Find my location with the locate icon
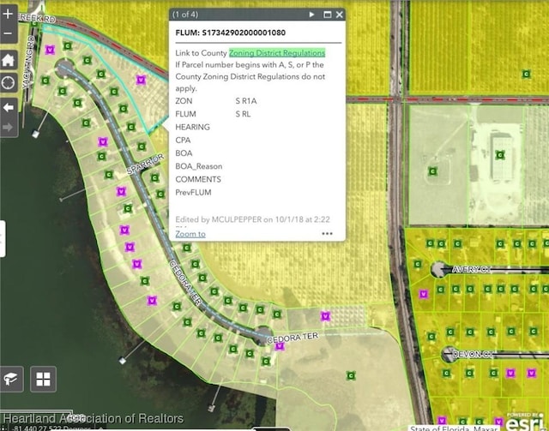549x431 pixels. click(8, 83)
